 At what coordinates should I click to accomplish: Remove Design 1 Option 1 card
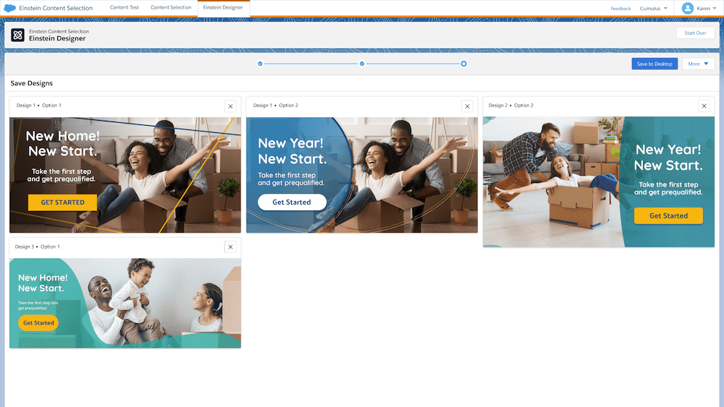pos(230,106)
